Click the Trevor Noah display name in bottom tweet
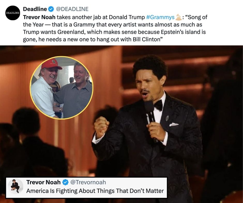The height and width of the screenshot is (203, 243). point(43,182)
